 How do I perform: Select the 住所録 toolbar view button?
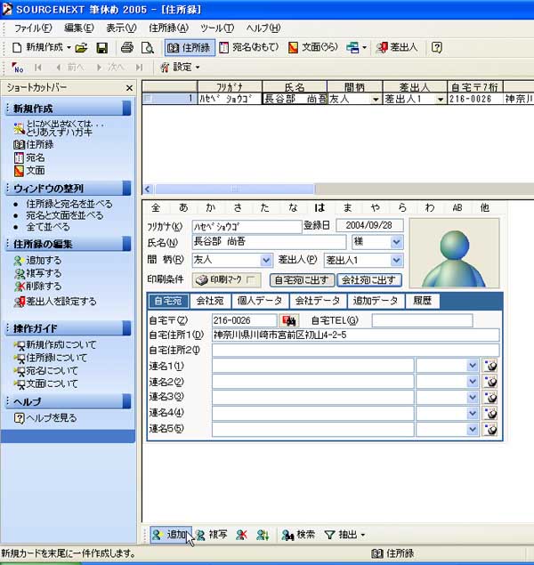tap(190, 47)
